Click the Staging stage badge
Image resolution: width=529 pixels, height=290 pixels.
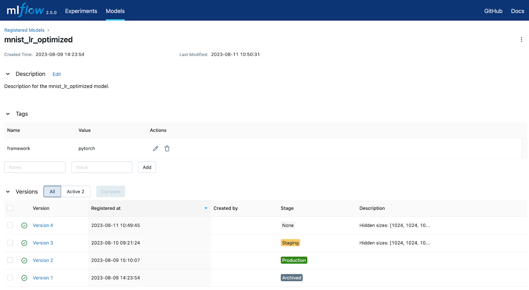click(x=290, y=243)
